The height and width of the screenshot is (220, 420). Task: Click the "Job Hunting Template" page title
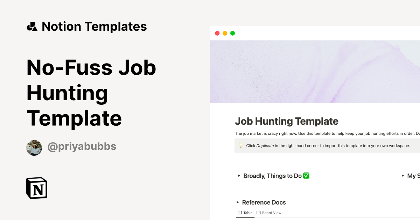coord(287,121)
